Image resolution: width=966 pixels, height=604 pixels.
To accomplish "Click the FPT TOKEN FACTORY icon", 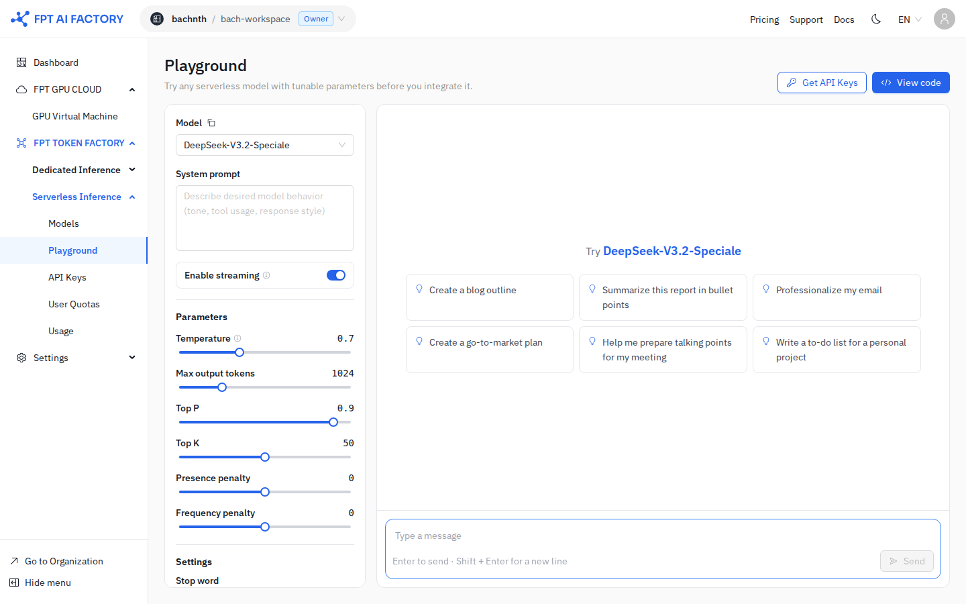I will pyautogui.click(x=21, y=143).
